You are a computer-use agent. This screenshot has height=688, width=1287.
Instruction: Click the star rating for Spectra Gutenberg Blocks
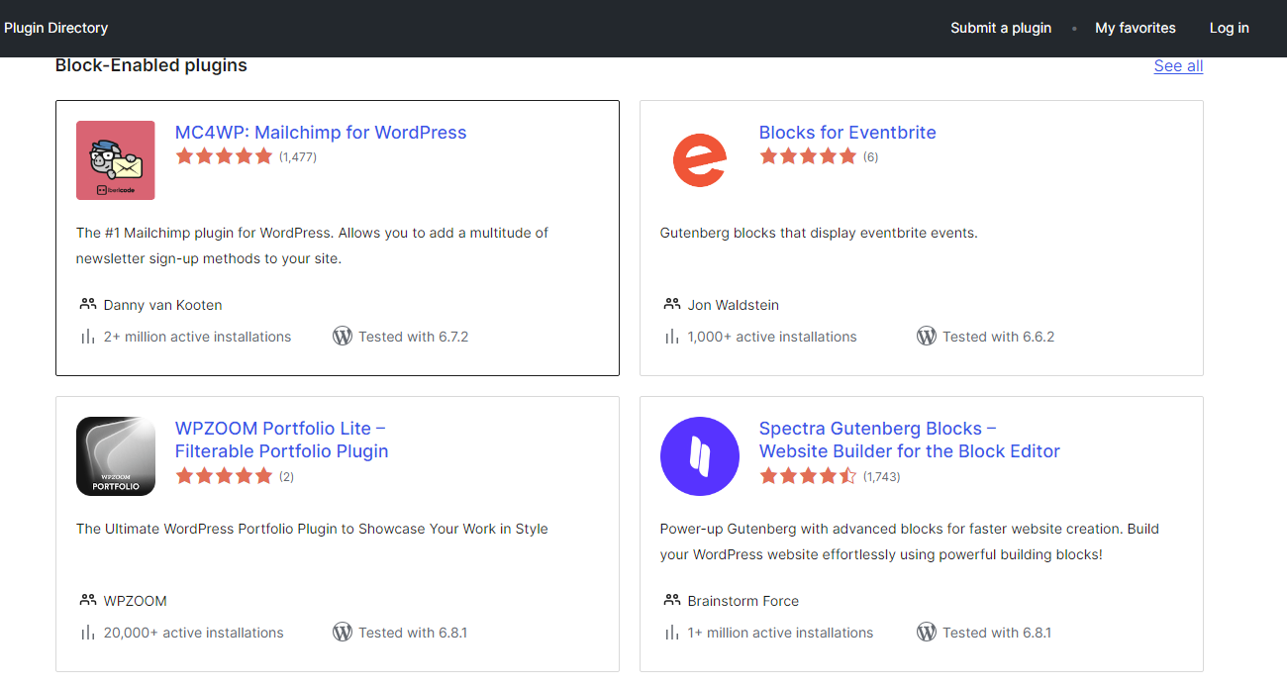[x=808, y=476]
